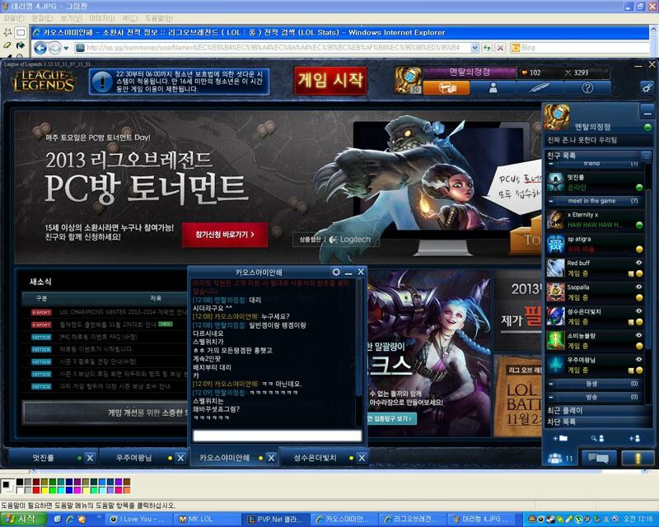Choose yellow in the Paint palette
659x527 pixels.
(44, 490)
